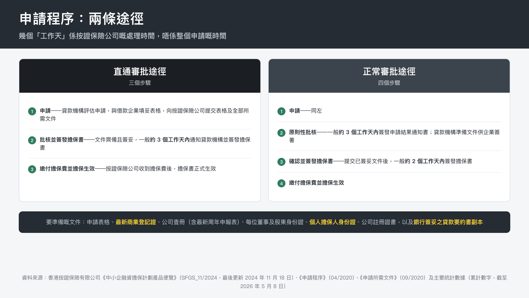This screenshot has width=529, height=298.
Task: Select the 直通審批途徑 card heading
Action: coord(140,72)
